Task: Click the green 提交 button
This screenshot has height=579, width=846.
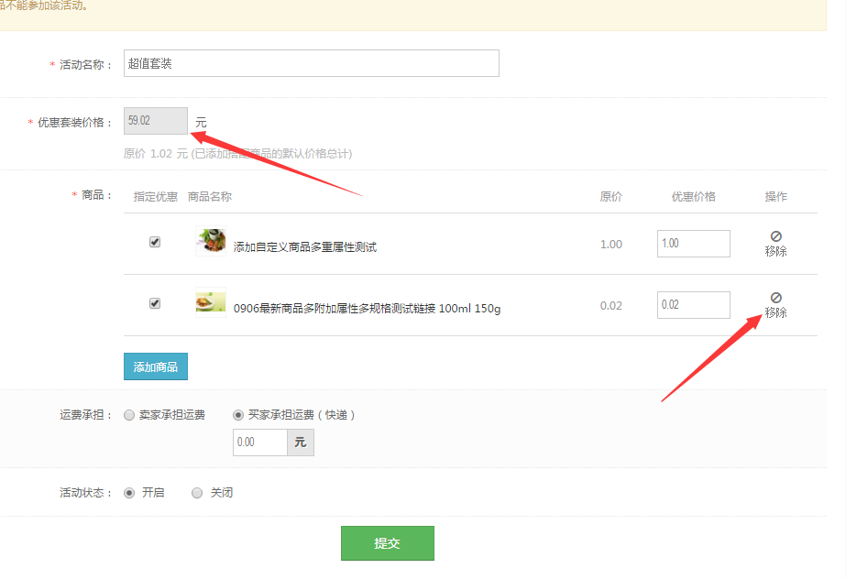Action: pos(388,543)
